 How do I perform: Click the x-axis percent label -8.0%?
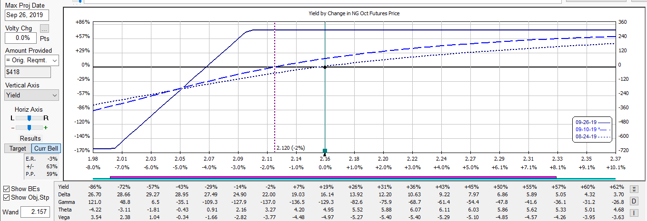coord(93,167)
